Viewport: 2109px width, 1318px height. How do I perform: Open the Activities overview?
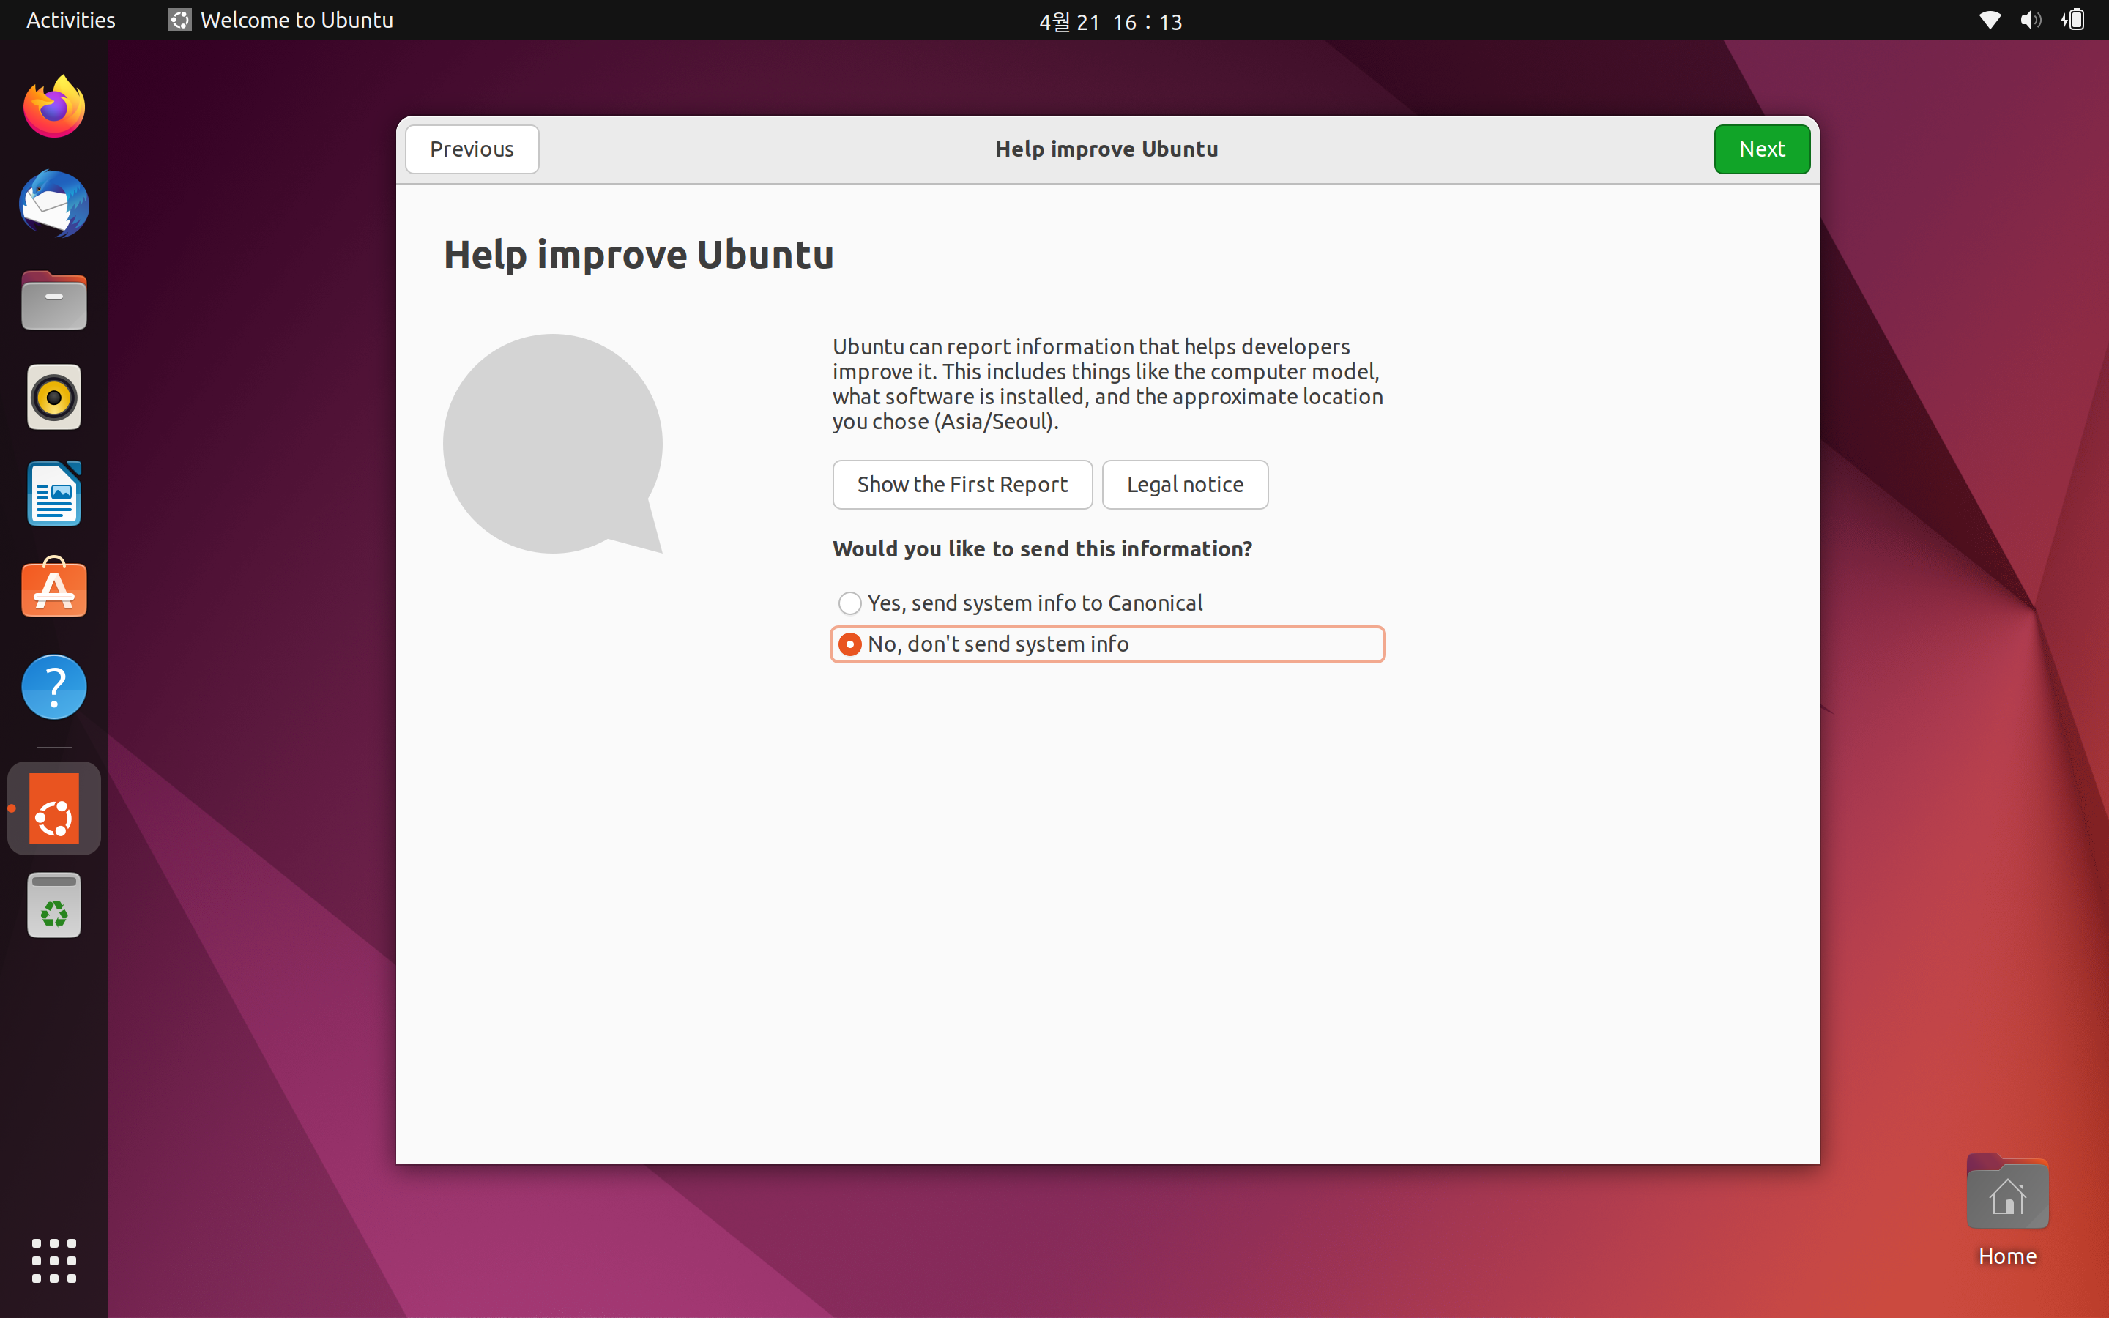click(70, 20)
